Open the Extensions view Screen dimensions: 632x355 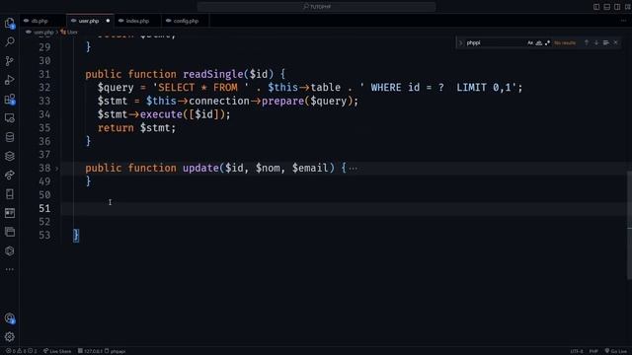(x=10, y=99)
